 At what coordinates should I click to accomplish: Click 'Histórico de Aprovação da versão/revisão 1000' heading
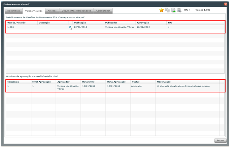[32, 77]
